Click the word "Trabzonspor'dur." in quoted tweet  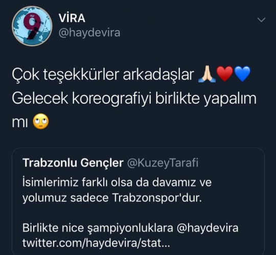[157, 198]
